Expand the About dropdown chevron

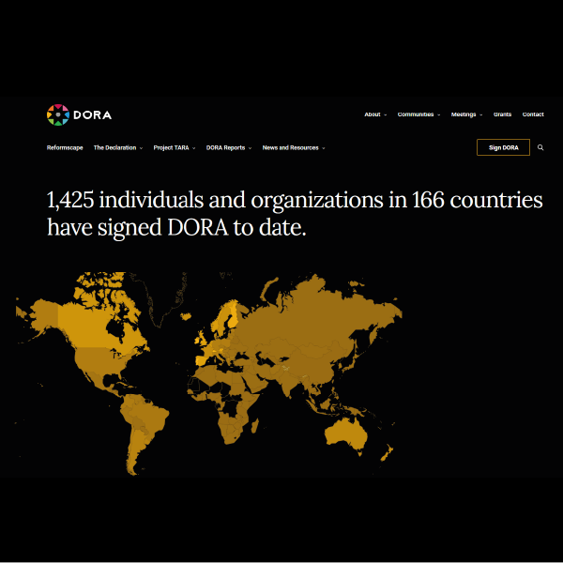point(386,114)
